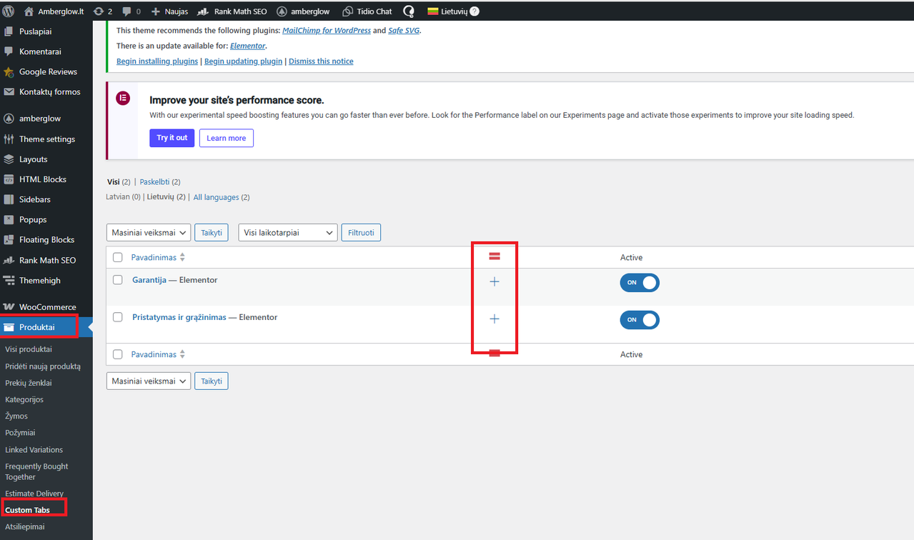Open Rank Math SEO in admin bar

click(232, 11)
